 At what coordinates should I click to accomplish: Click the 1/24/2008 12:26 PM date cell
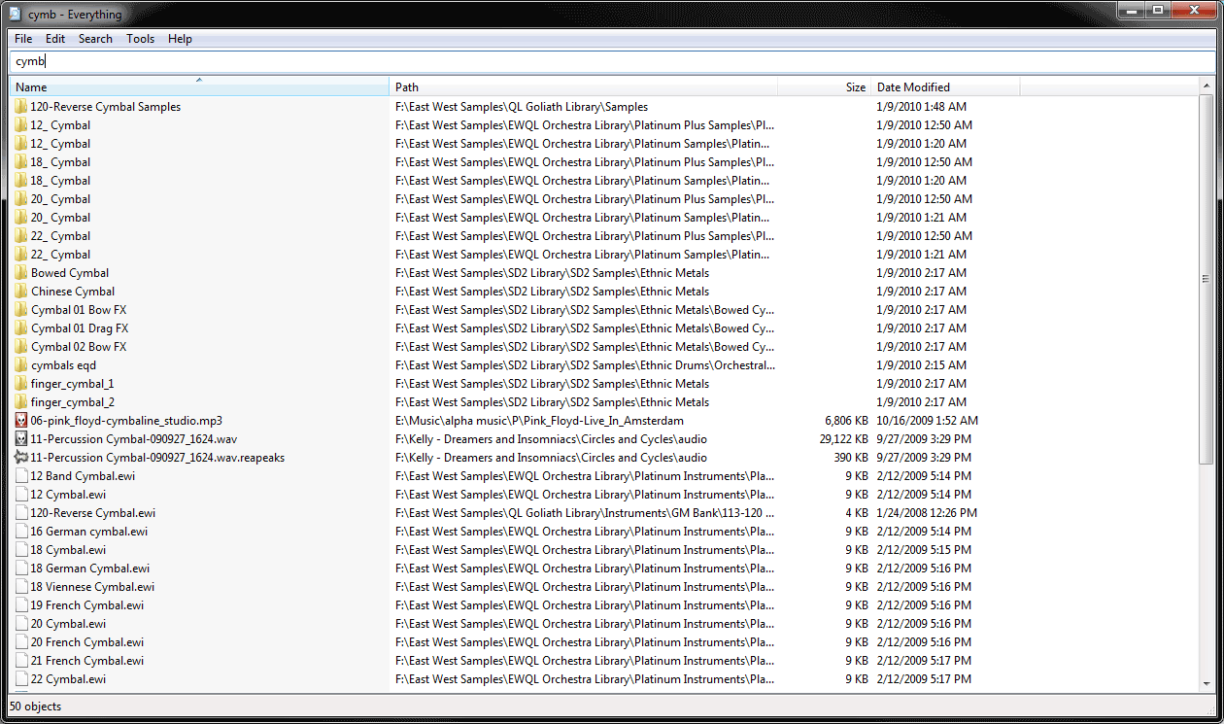click(927, 513)
